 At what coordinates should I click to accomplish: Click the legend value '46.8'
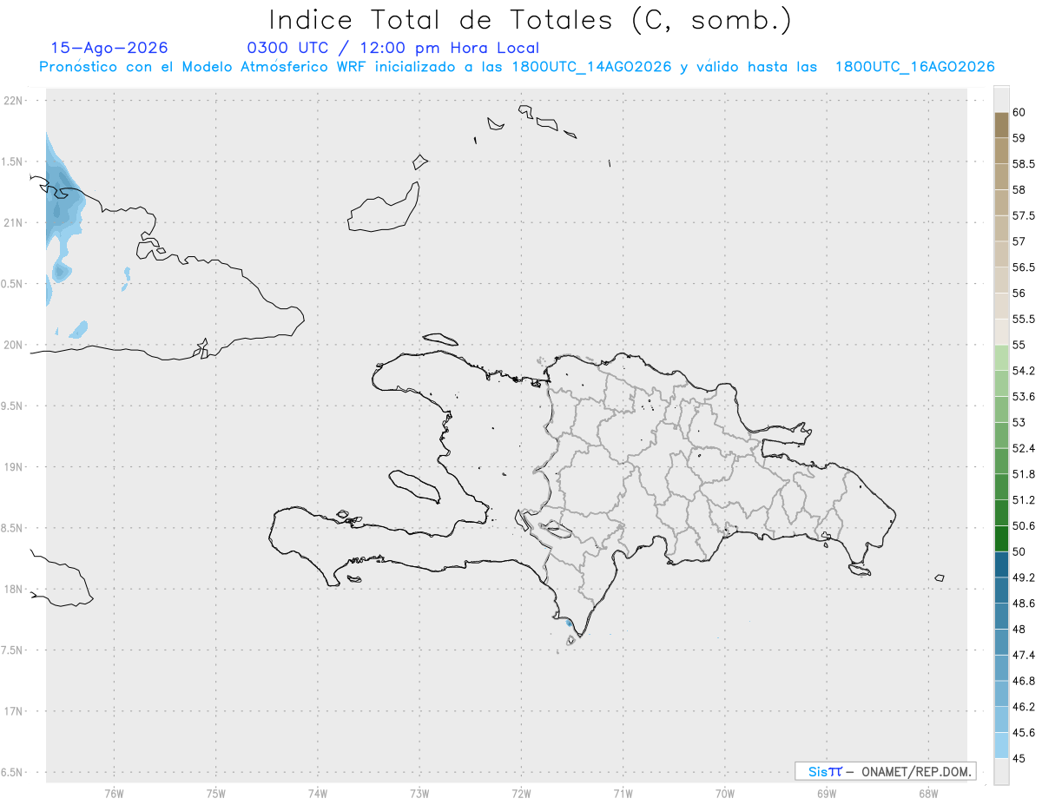click(1023, 681)
